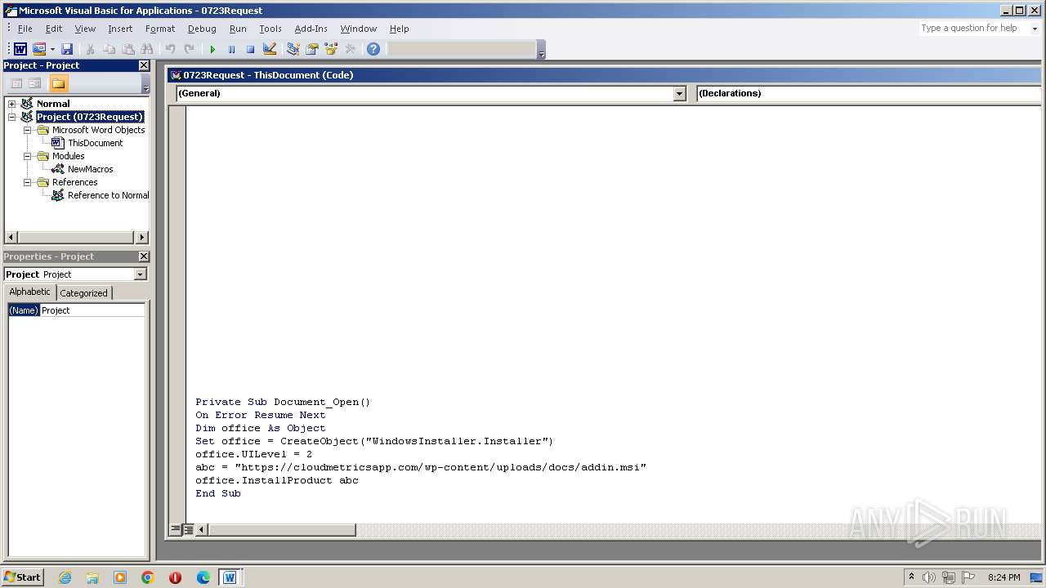
Task: Open the Project properties object dropdown
Action: tap(140, 274)
